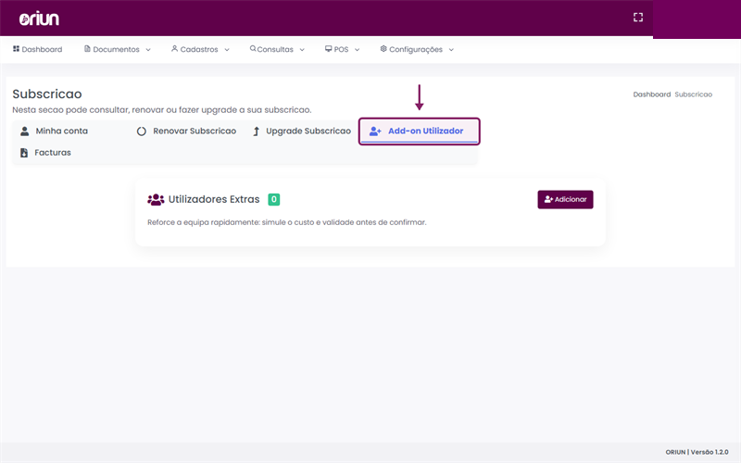Open the Cadastros menu

[200, 49]
